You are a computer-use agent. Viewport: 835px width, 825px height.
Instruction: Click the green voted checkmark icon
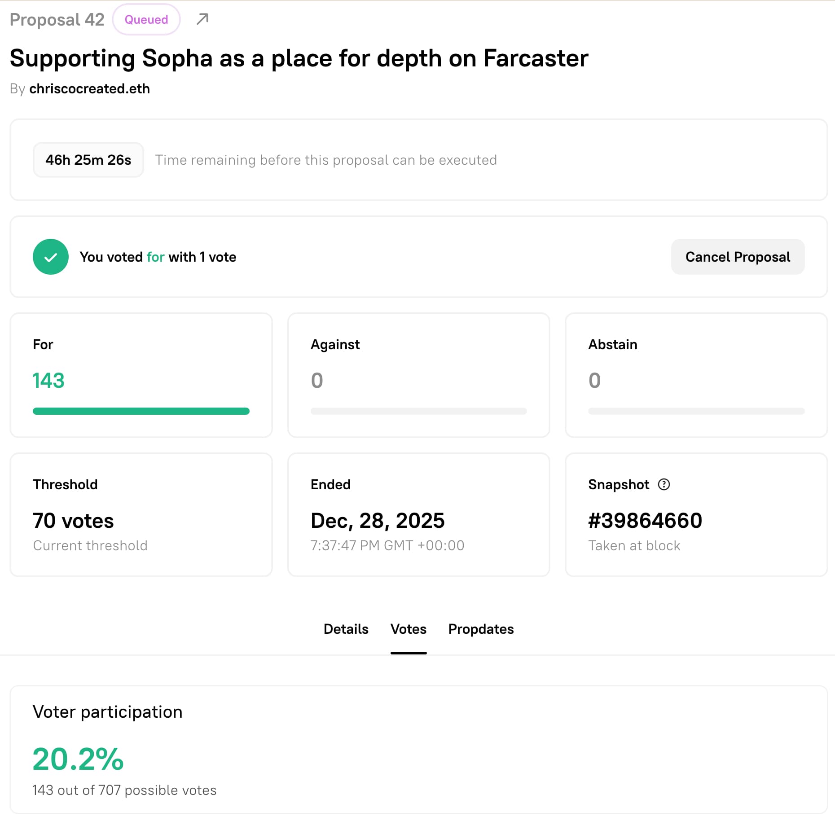(x=51, y=257)
